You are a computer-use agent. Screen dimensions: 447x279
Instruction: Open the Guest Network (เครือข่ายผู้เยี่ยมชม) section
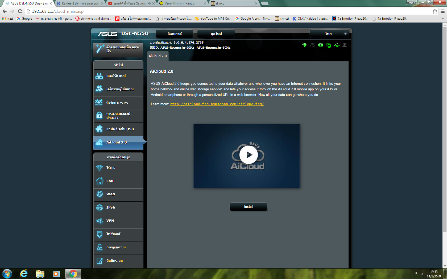click(118, 89)
